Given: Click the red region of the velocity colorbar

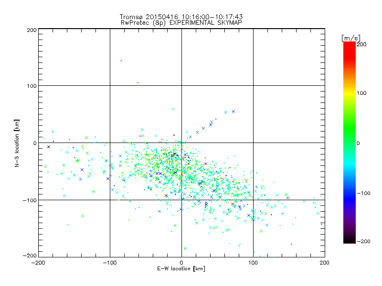Looking at the screenshot, I should (350, 51).
